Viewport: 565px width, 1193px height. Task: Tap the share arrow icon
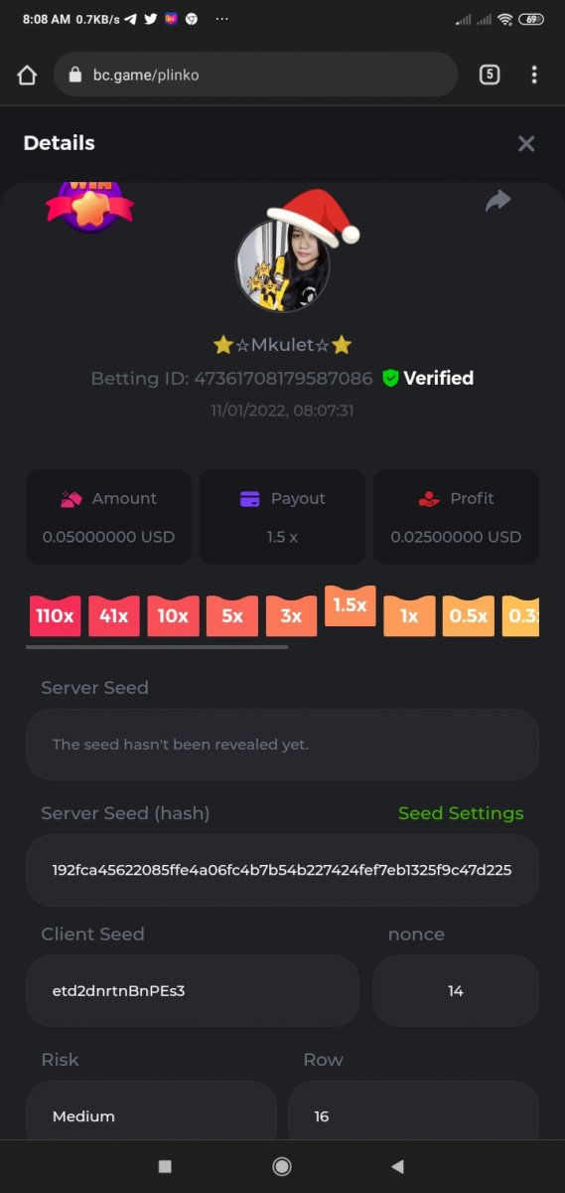point(497,201)
